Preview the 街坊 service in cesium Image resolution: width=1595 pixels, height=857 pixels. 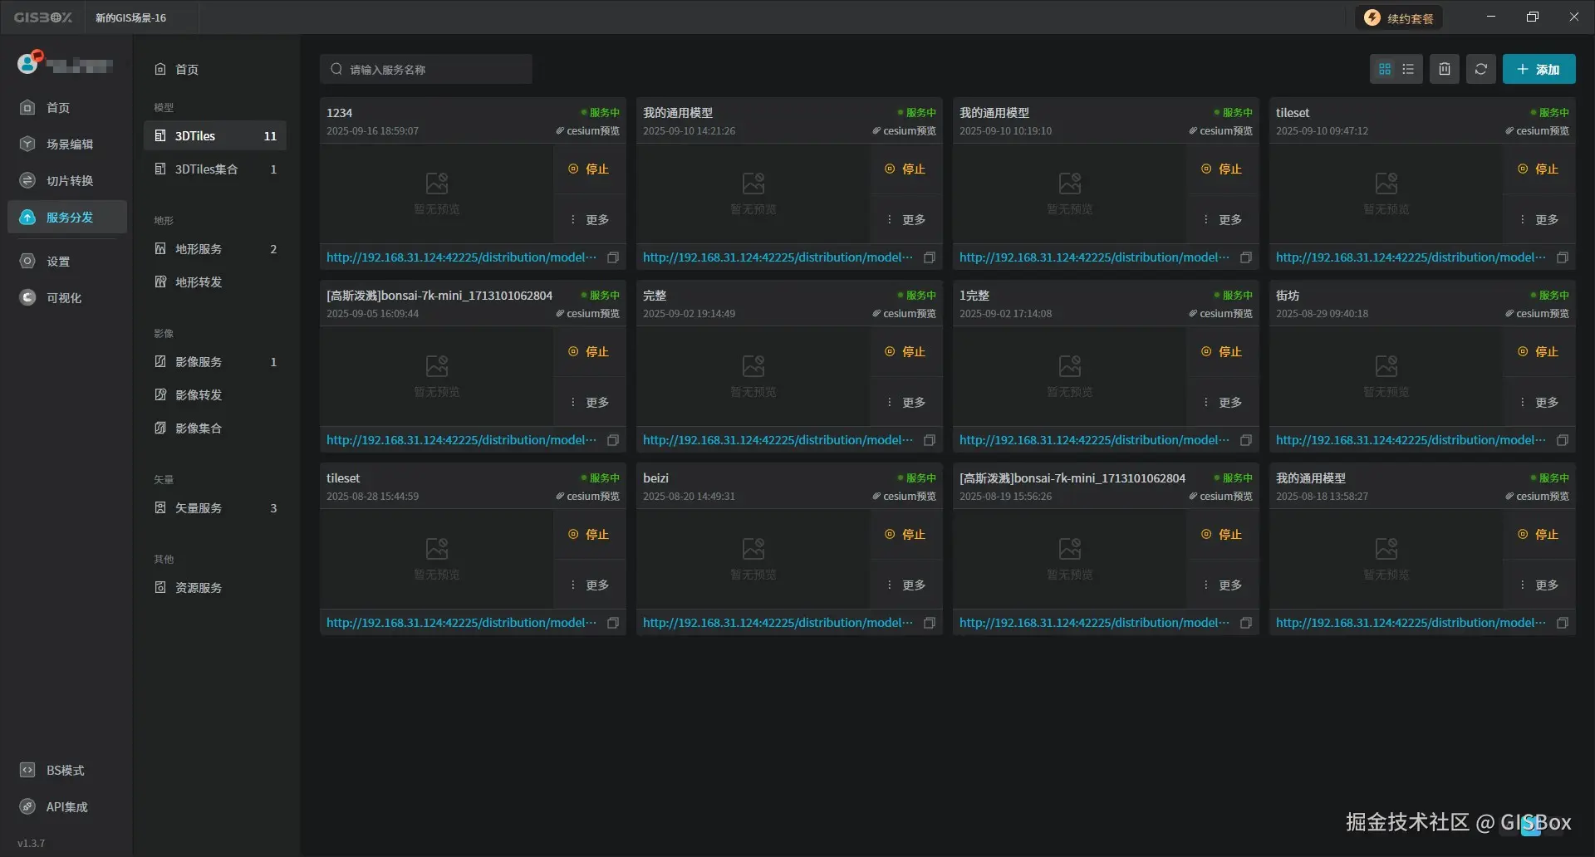[x=1537, y=314]
